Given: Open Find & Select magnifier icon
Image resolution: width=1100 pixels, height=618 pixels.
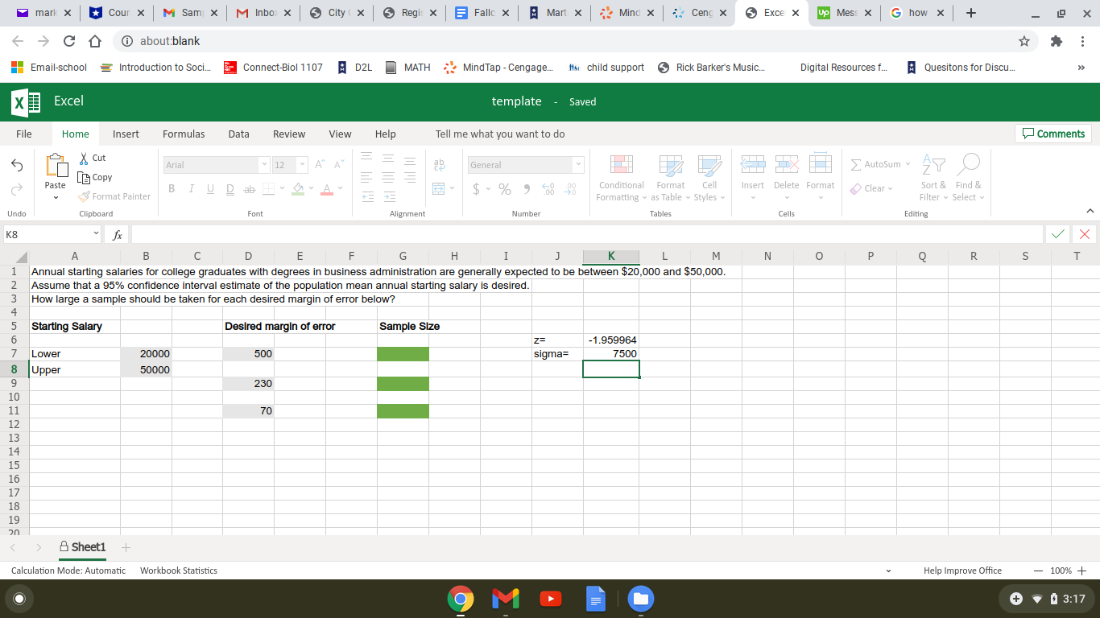Looking at the screenshot, I should 969,165.
